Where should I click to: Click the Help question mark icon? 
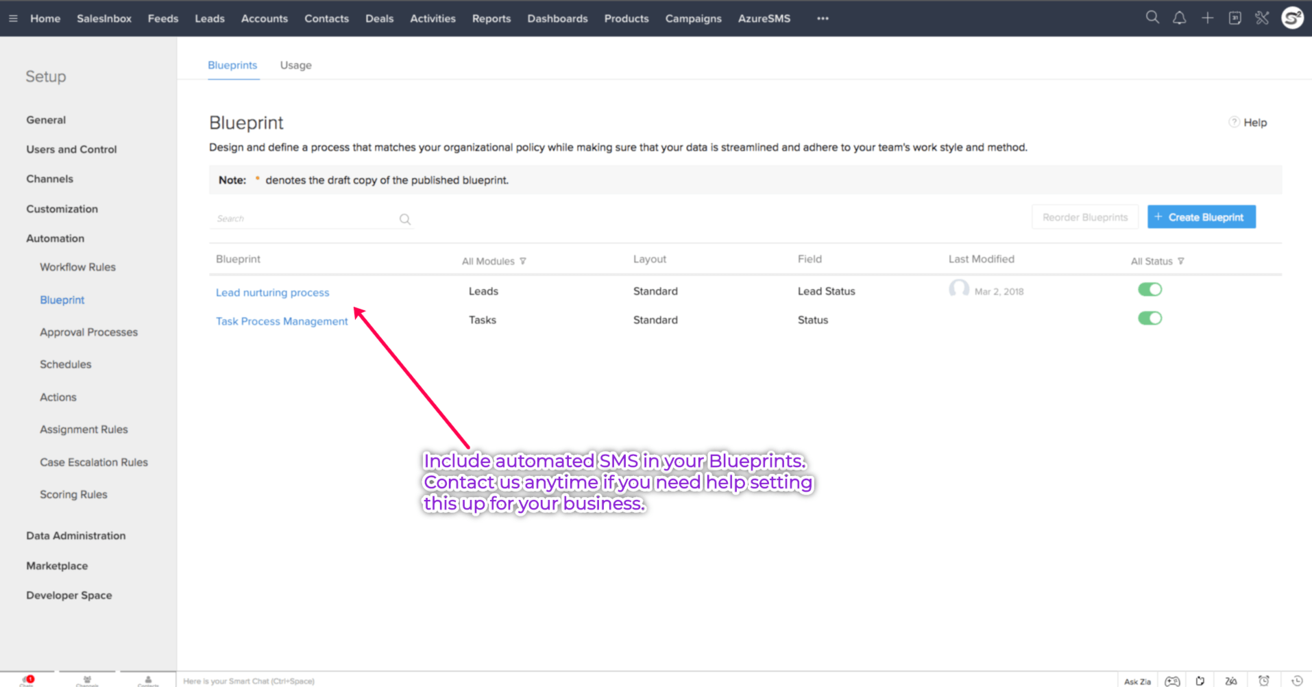click(x=1234, y=122)
